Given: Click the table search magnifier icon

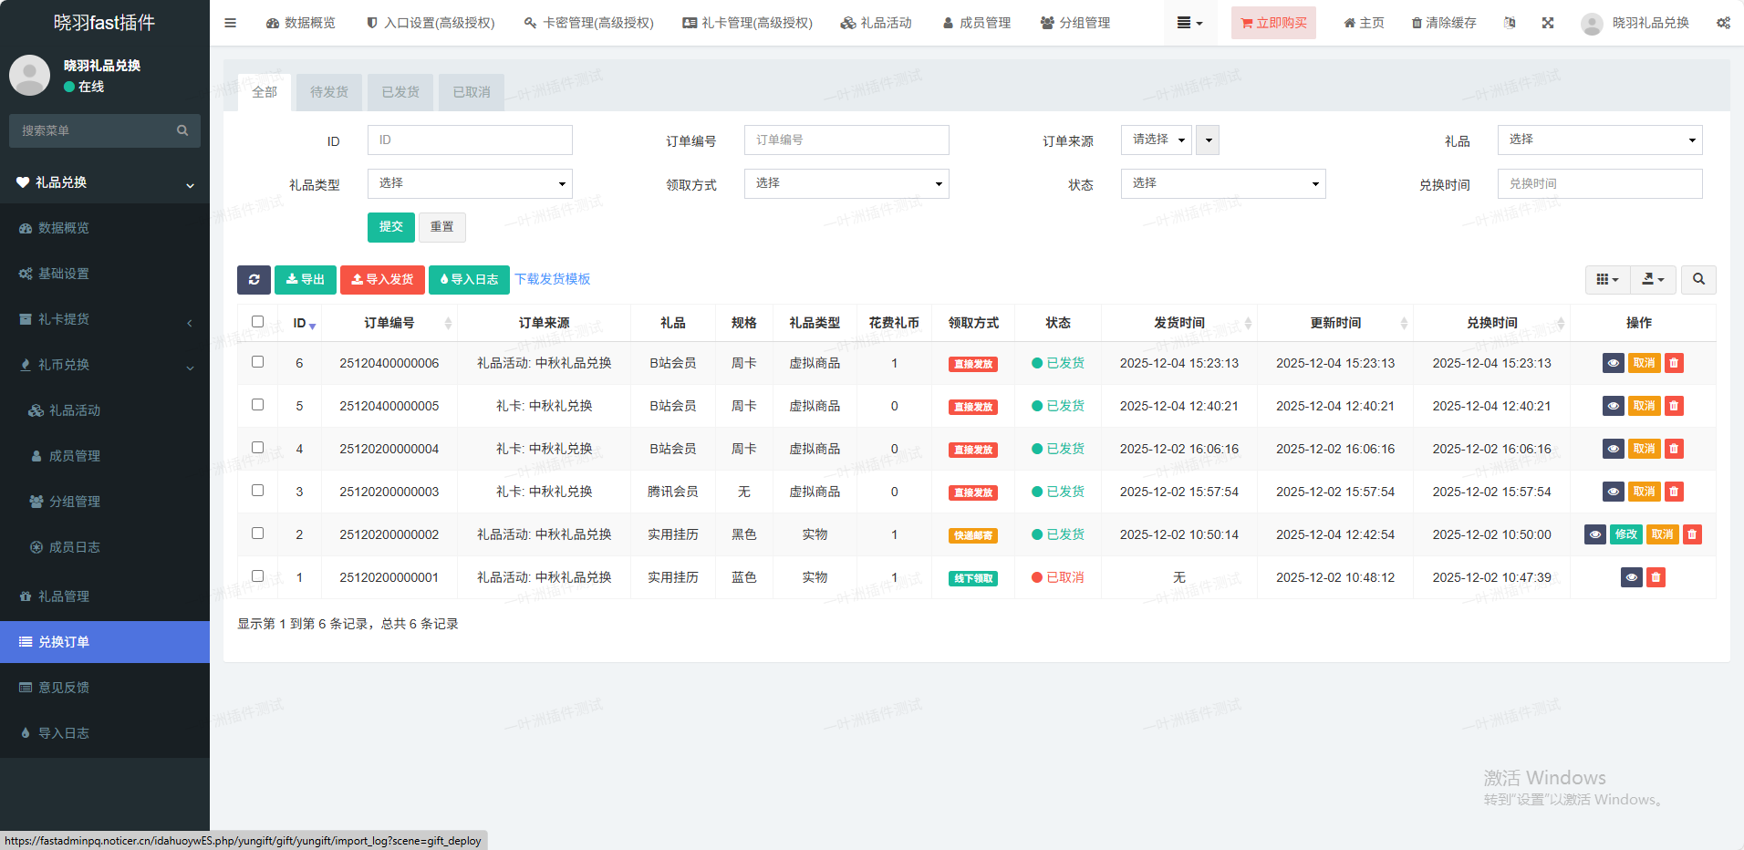Looking at the screenshot, I should [x=1698, y=280].
